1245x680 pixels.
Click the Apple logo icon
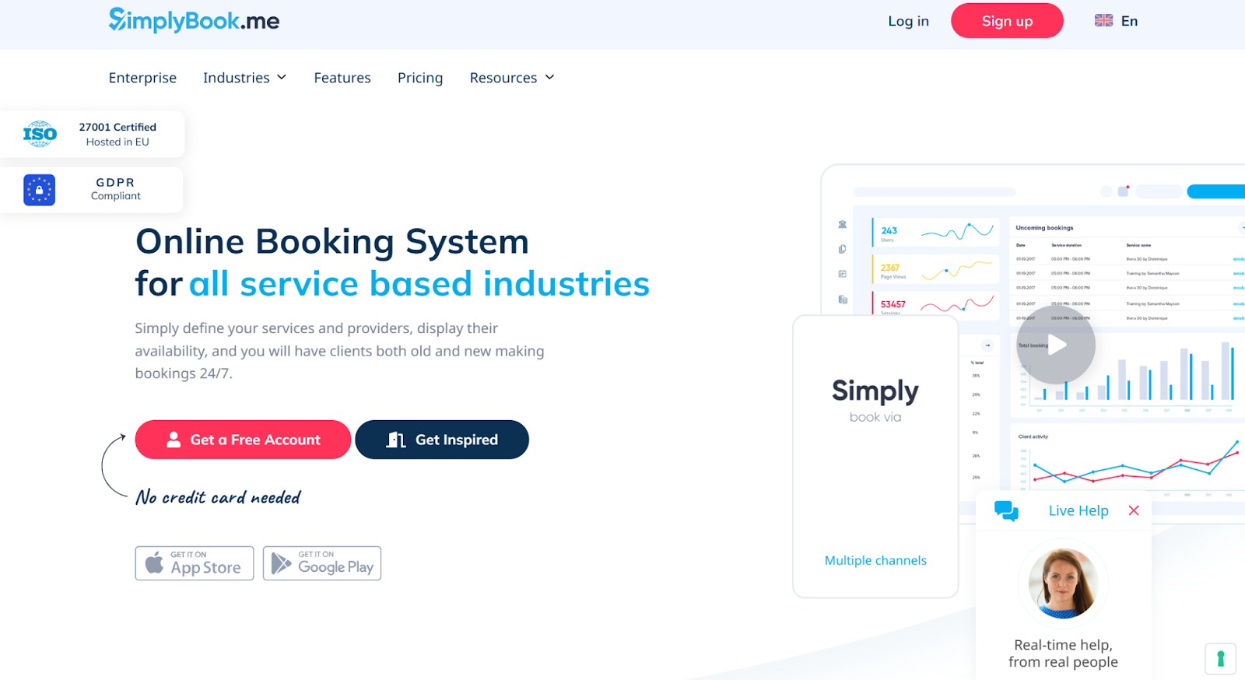click(x=155, y=563)
